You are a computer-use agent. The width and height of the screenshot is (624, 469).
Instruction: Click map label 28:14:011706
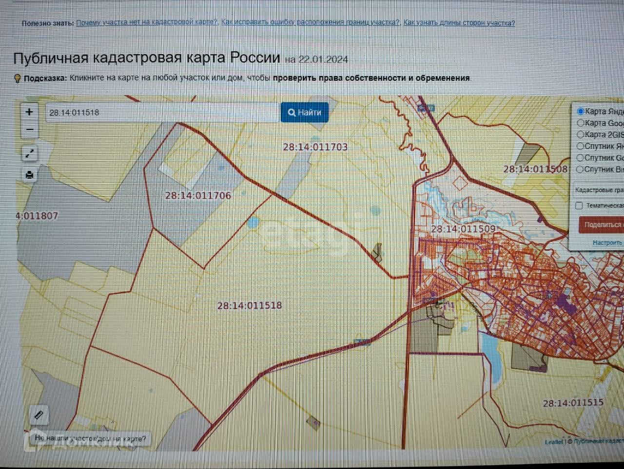tap(198, 195)
